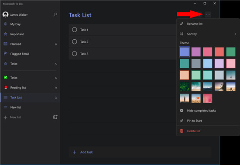Screen dimensions: 240x165
Task: Open My Day via sun icon
Action: tap(5, 24)
